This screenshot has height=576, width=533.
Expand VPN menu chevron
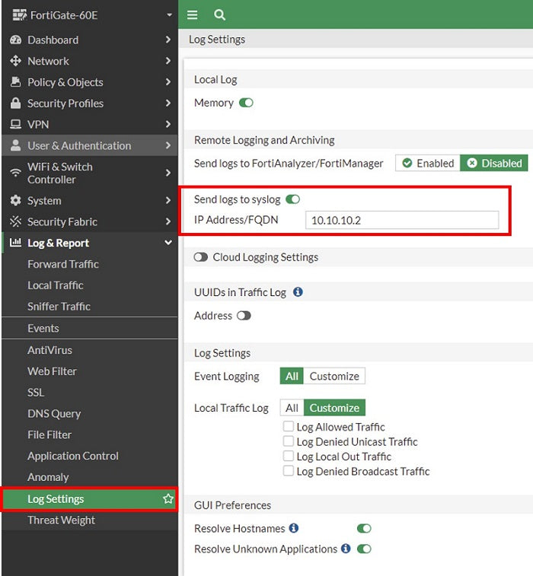168,124
